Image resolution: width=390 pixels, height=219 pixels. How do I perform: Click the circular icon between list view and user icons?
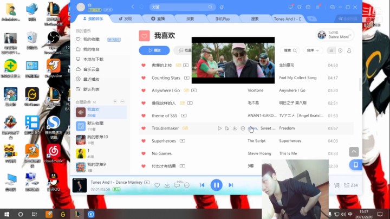(x=340, y=50)
